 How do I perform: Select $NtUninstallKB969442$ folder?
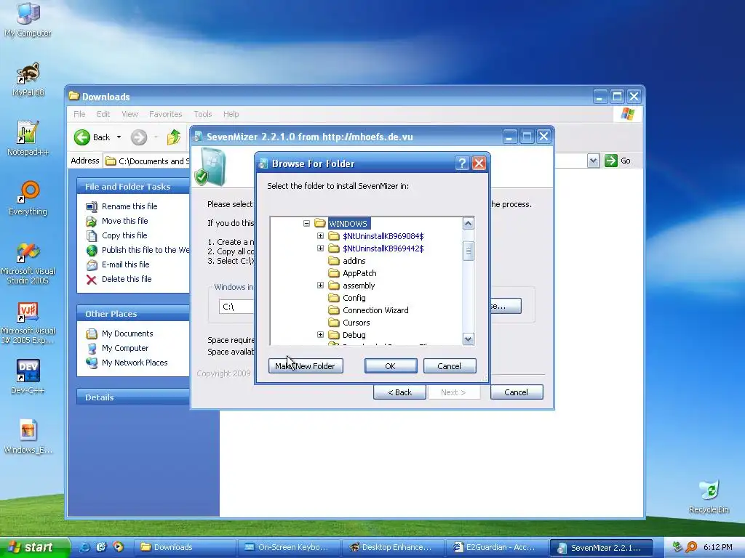coord(376,248)
